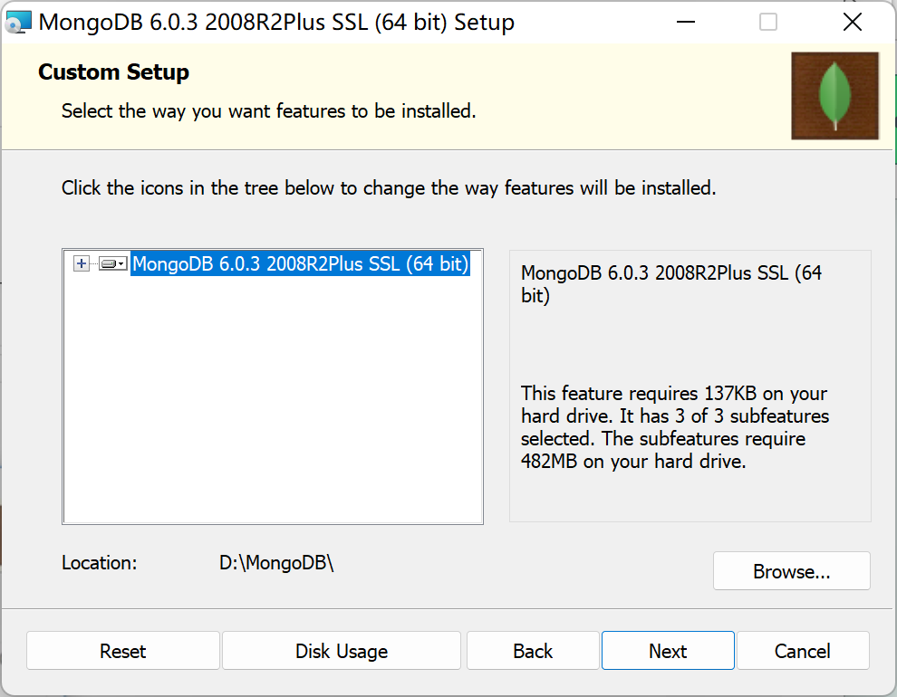Open the drive icon install-option dropdown
The height and width of the screenshot is (697, 897).
[112, 263]
